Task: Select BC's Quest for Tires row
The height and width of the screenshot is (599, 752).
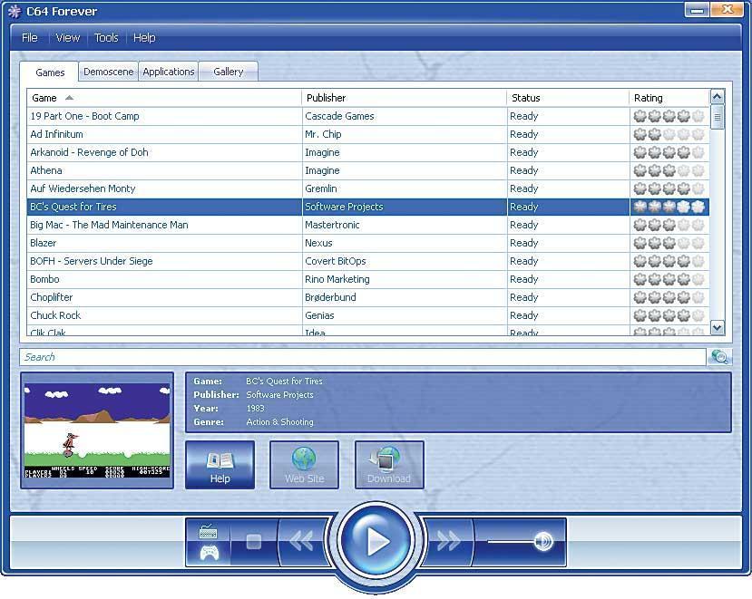Action: coord(368,207)
